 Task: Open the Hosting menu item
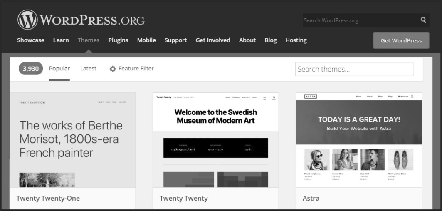coord(296,40)
